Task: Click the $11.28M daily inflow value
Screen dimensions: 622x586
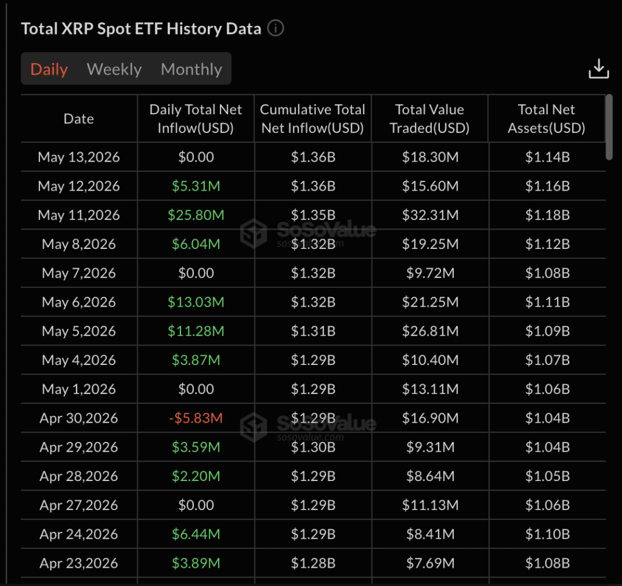Action: (196, 331)
